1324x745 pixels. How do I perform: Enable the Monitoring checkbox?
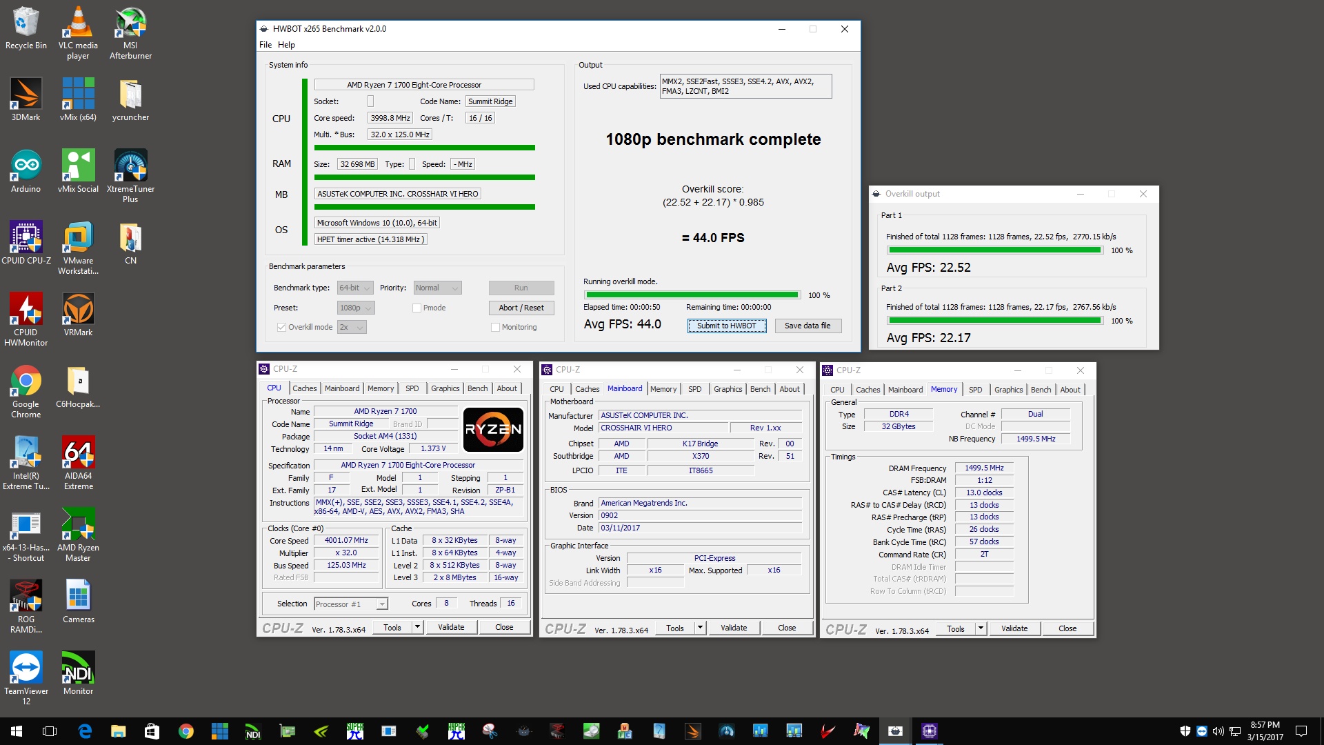(x=495, y=327)
